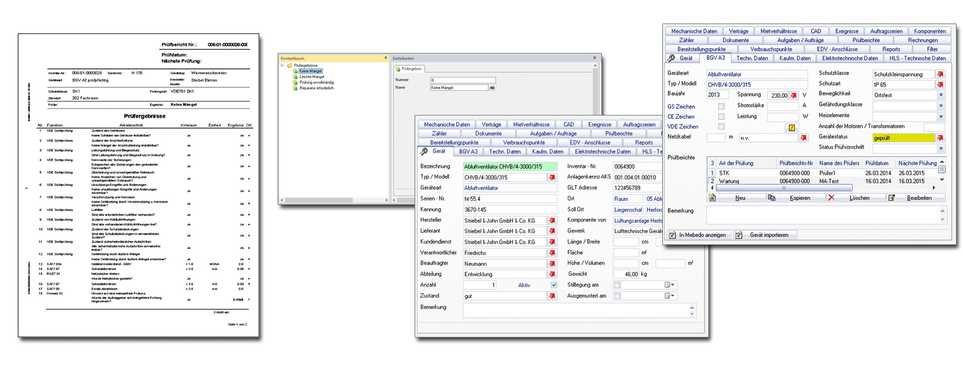The height and width of the screenshot is (369, 963).
Task: Open Stilllegung am date picker dropdown
Action: (x=672, y=285)
